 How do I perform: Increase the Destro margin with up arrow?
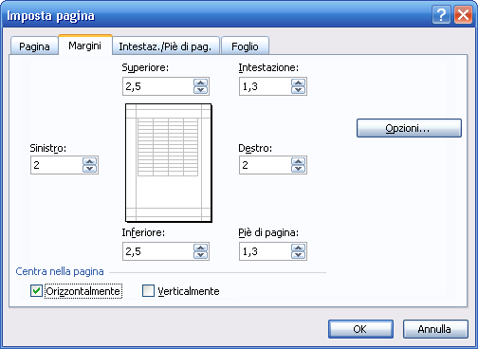(x=298, y=161)
